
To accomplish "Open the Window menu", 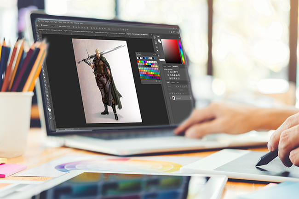I will (76, 23).
